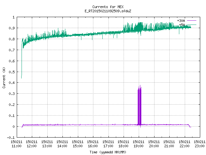Click the chart title 'Currents for MEX'

point(108,7)
